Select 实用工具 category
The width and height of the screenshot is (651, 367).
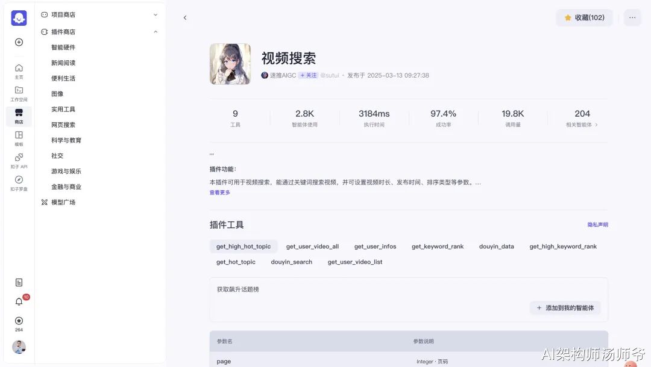(x=63, y=109)
